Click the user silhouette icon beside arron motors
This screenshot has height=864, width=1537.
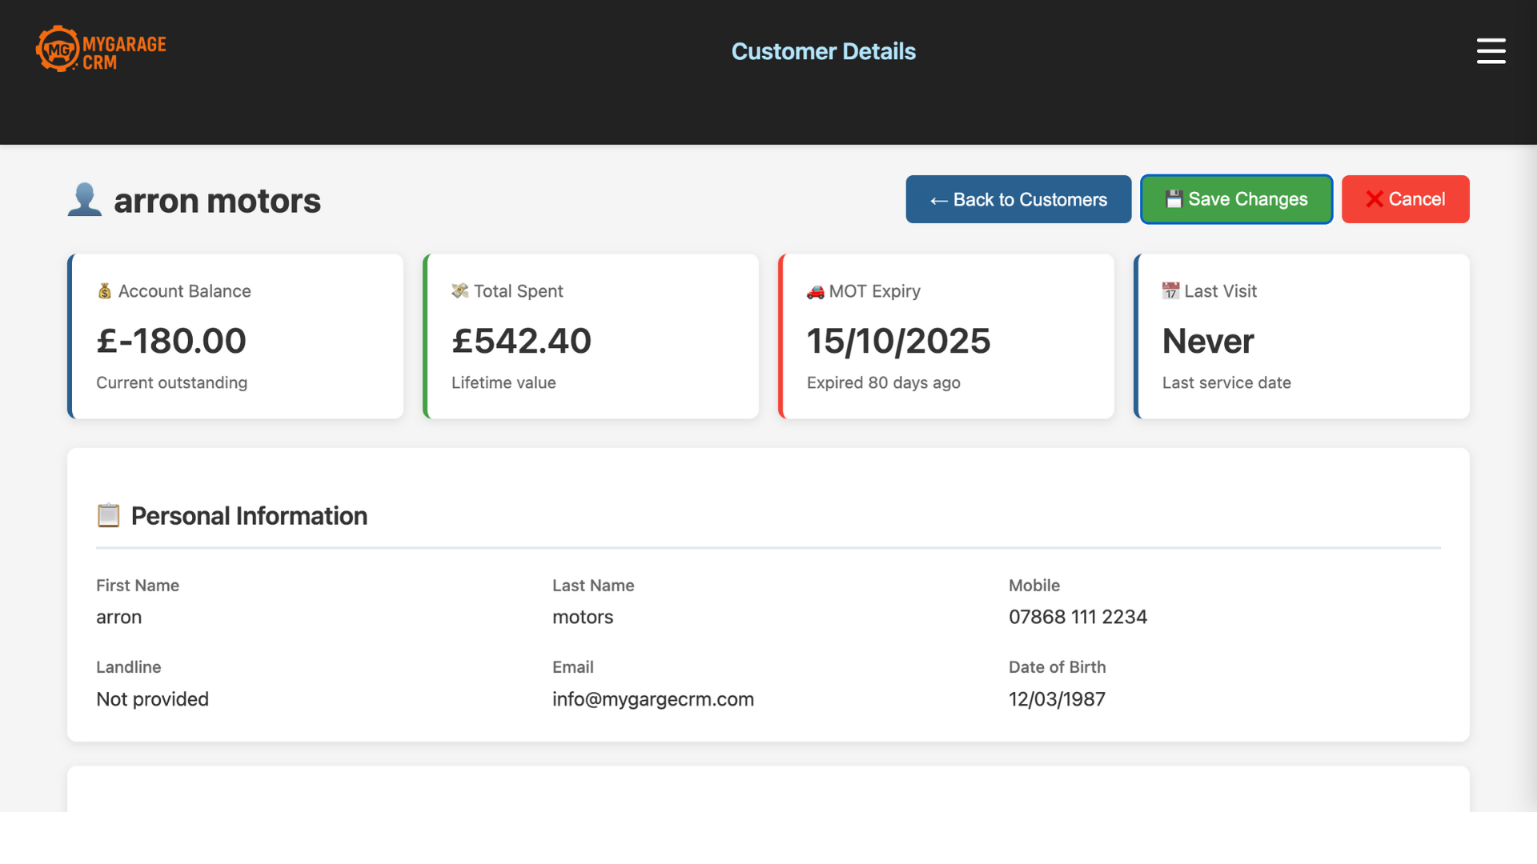tap(85, 199)
